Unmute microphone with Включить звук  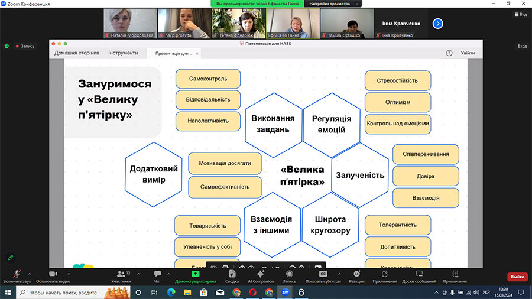coord(17,277)
